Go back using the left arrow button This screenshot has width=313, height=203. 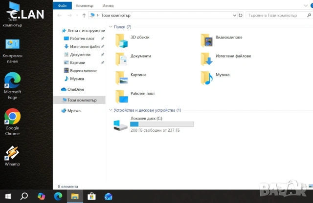point(59,15)
